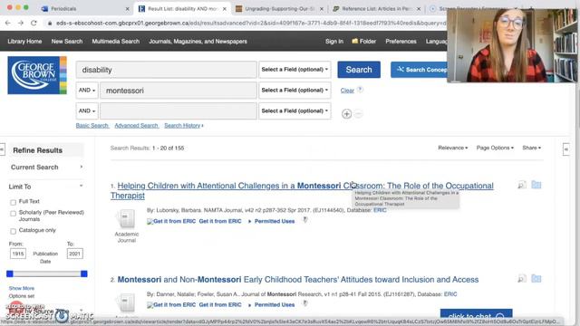The height and width of the screenshot is (326, 580).
Task: Open help icon beside result 2 Permitted Uses
Action: 305,303
